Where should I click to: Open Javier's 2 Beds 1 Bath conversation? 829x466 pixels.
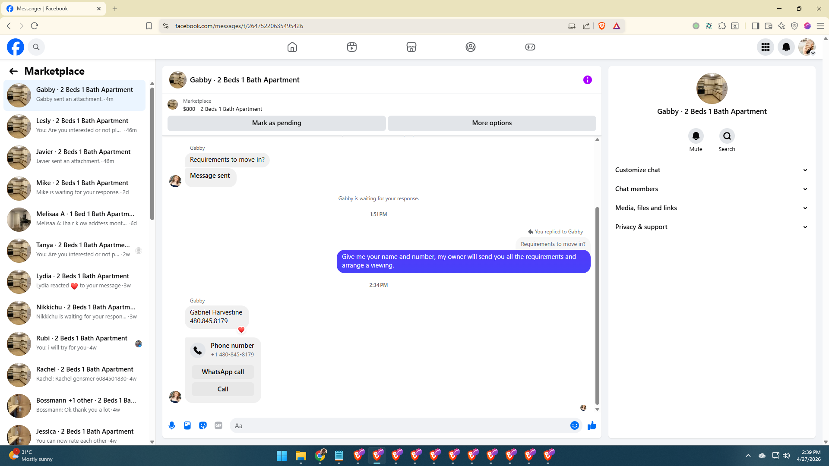pyautogui.click(x=74, y=157)
